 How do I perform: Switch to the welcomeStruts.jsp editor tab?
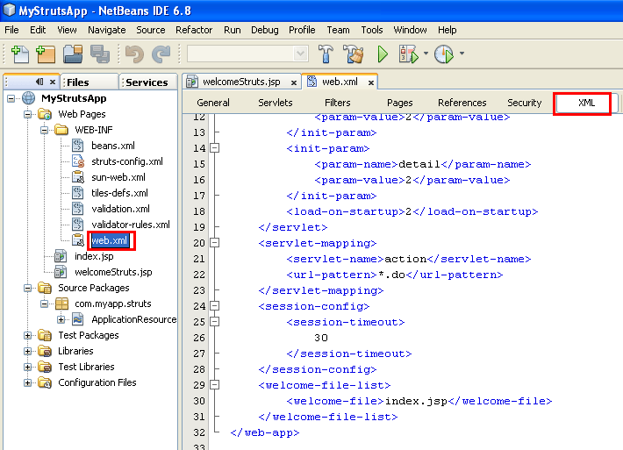[241, 82]
